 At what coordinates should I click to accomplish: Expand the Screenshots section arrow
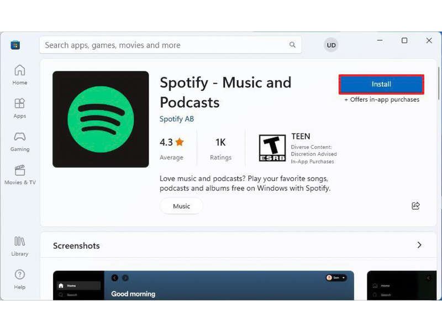pos(419,245)
